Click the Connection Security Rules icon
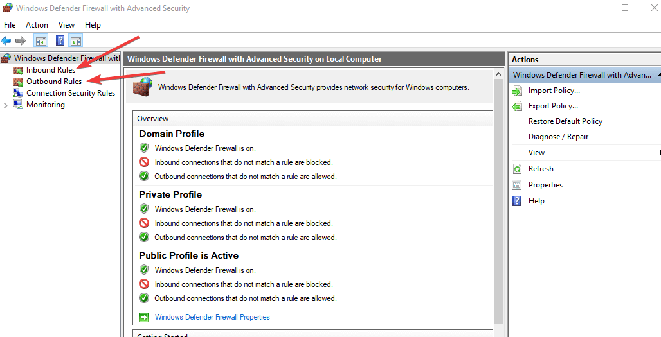 (x=18, y=93)
